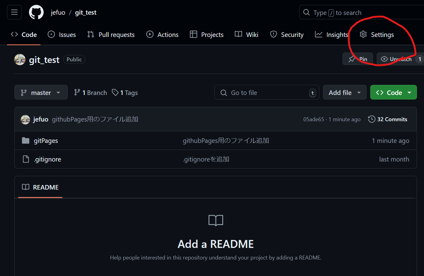The height and width of the screenshot is (276, 424).
Task: Open jefuo author link in commit row
Action: [41, 119]
